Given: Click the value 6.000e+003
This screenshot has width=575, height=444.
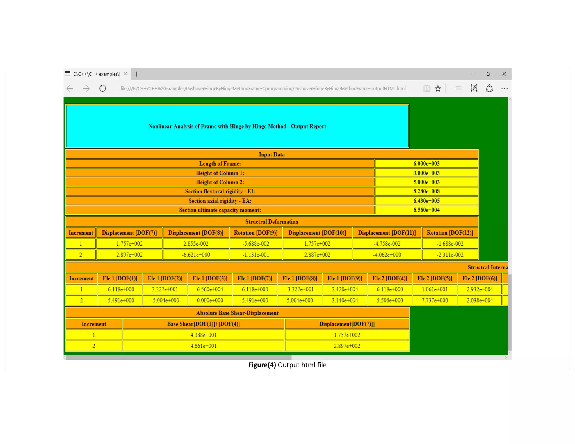Looking at the screenshot, I should coord(426,164).
